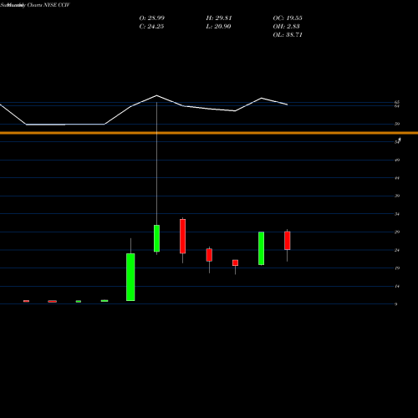Screen dimensions: 418x418
Task: Select the close value C: 24.25
Action: pyautogui.click(x=151, y=27)
